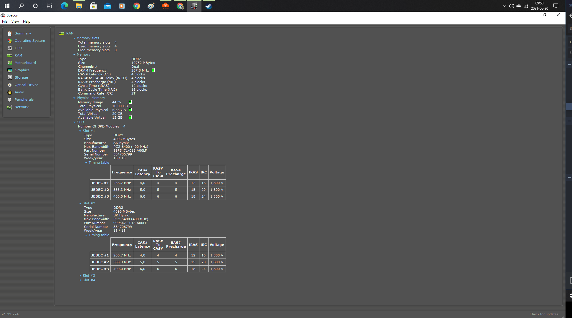Click the green DRAM Frequency indicator
572x318 pixels.
153,70
